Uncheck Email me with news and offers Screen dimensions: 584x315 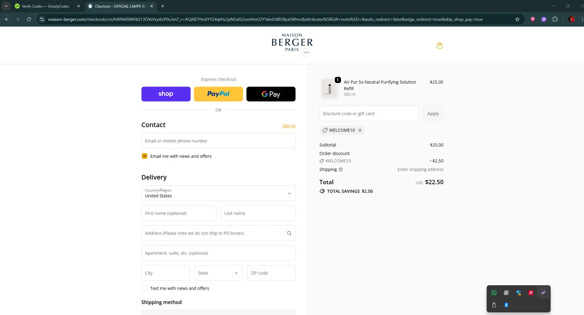tap(144, 156)
